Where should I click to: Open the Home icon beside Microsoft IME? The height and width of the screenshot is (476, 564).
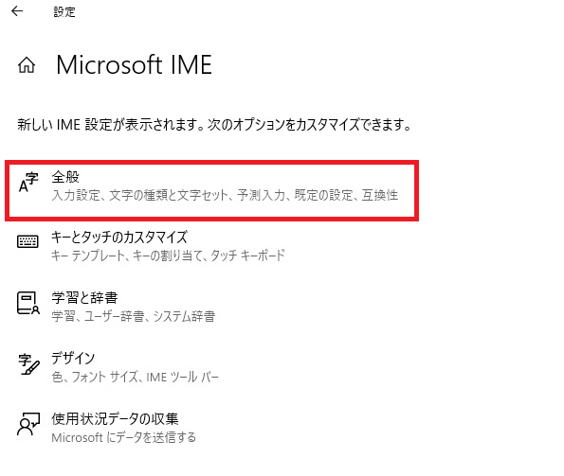coord(27,65)
